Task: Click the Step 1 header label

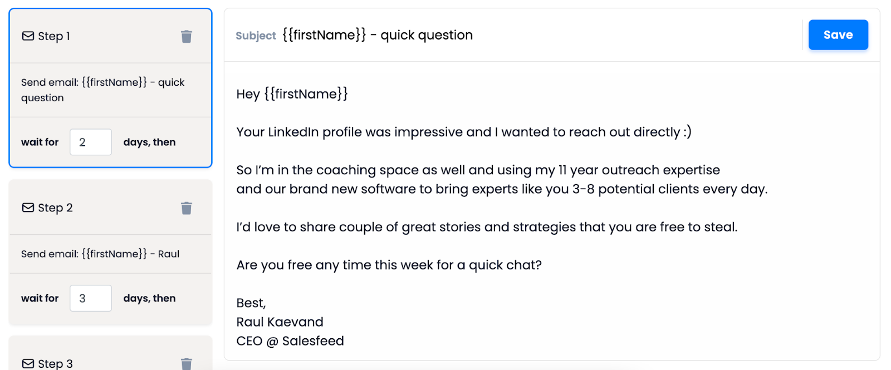Action: tap(53, 36)
